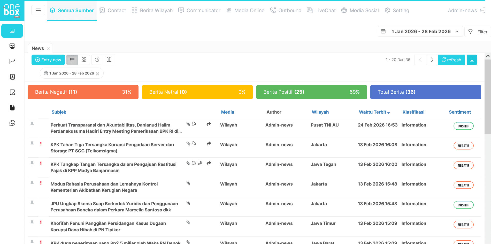Click attachment icon on Modus Rahasia row
491x244 pixels.
[x=188, y=183]
